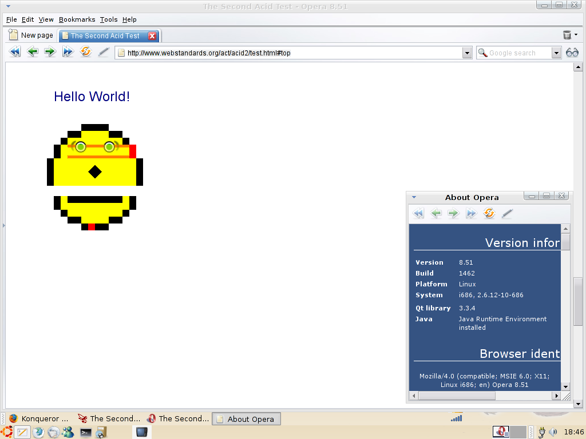Switch to The Second Acid Test tab

(x=105, y=36)
